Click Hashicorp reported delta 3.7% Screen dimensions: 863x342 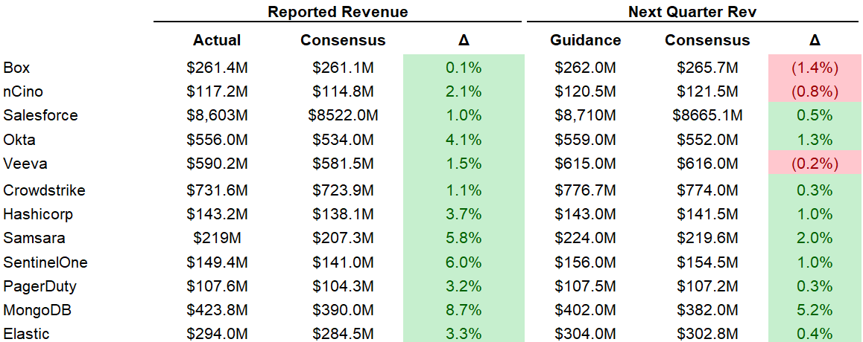coord(464,214)
